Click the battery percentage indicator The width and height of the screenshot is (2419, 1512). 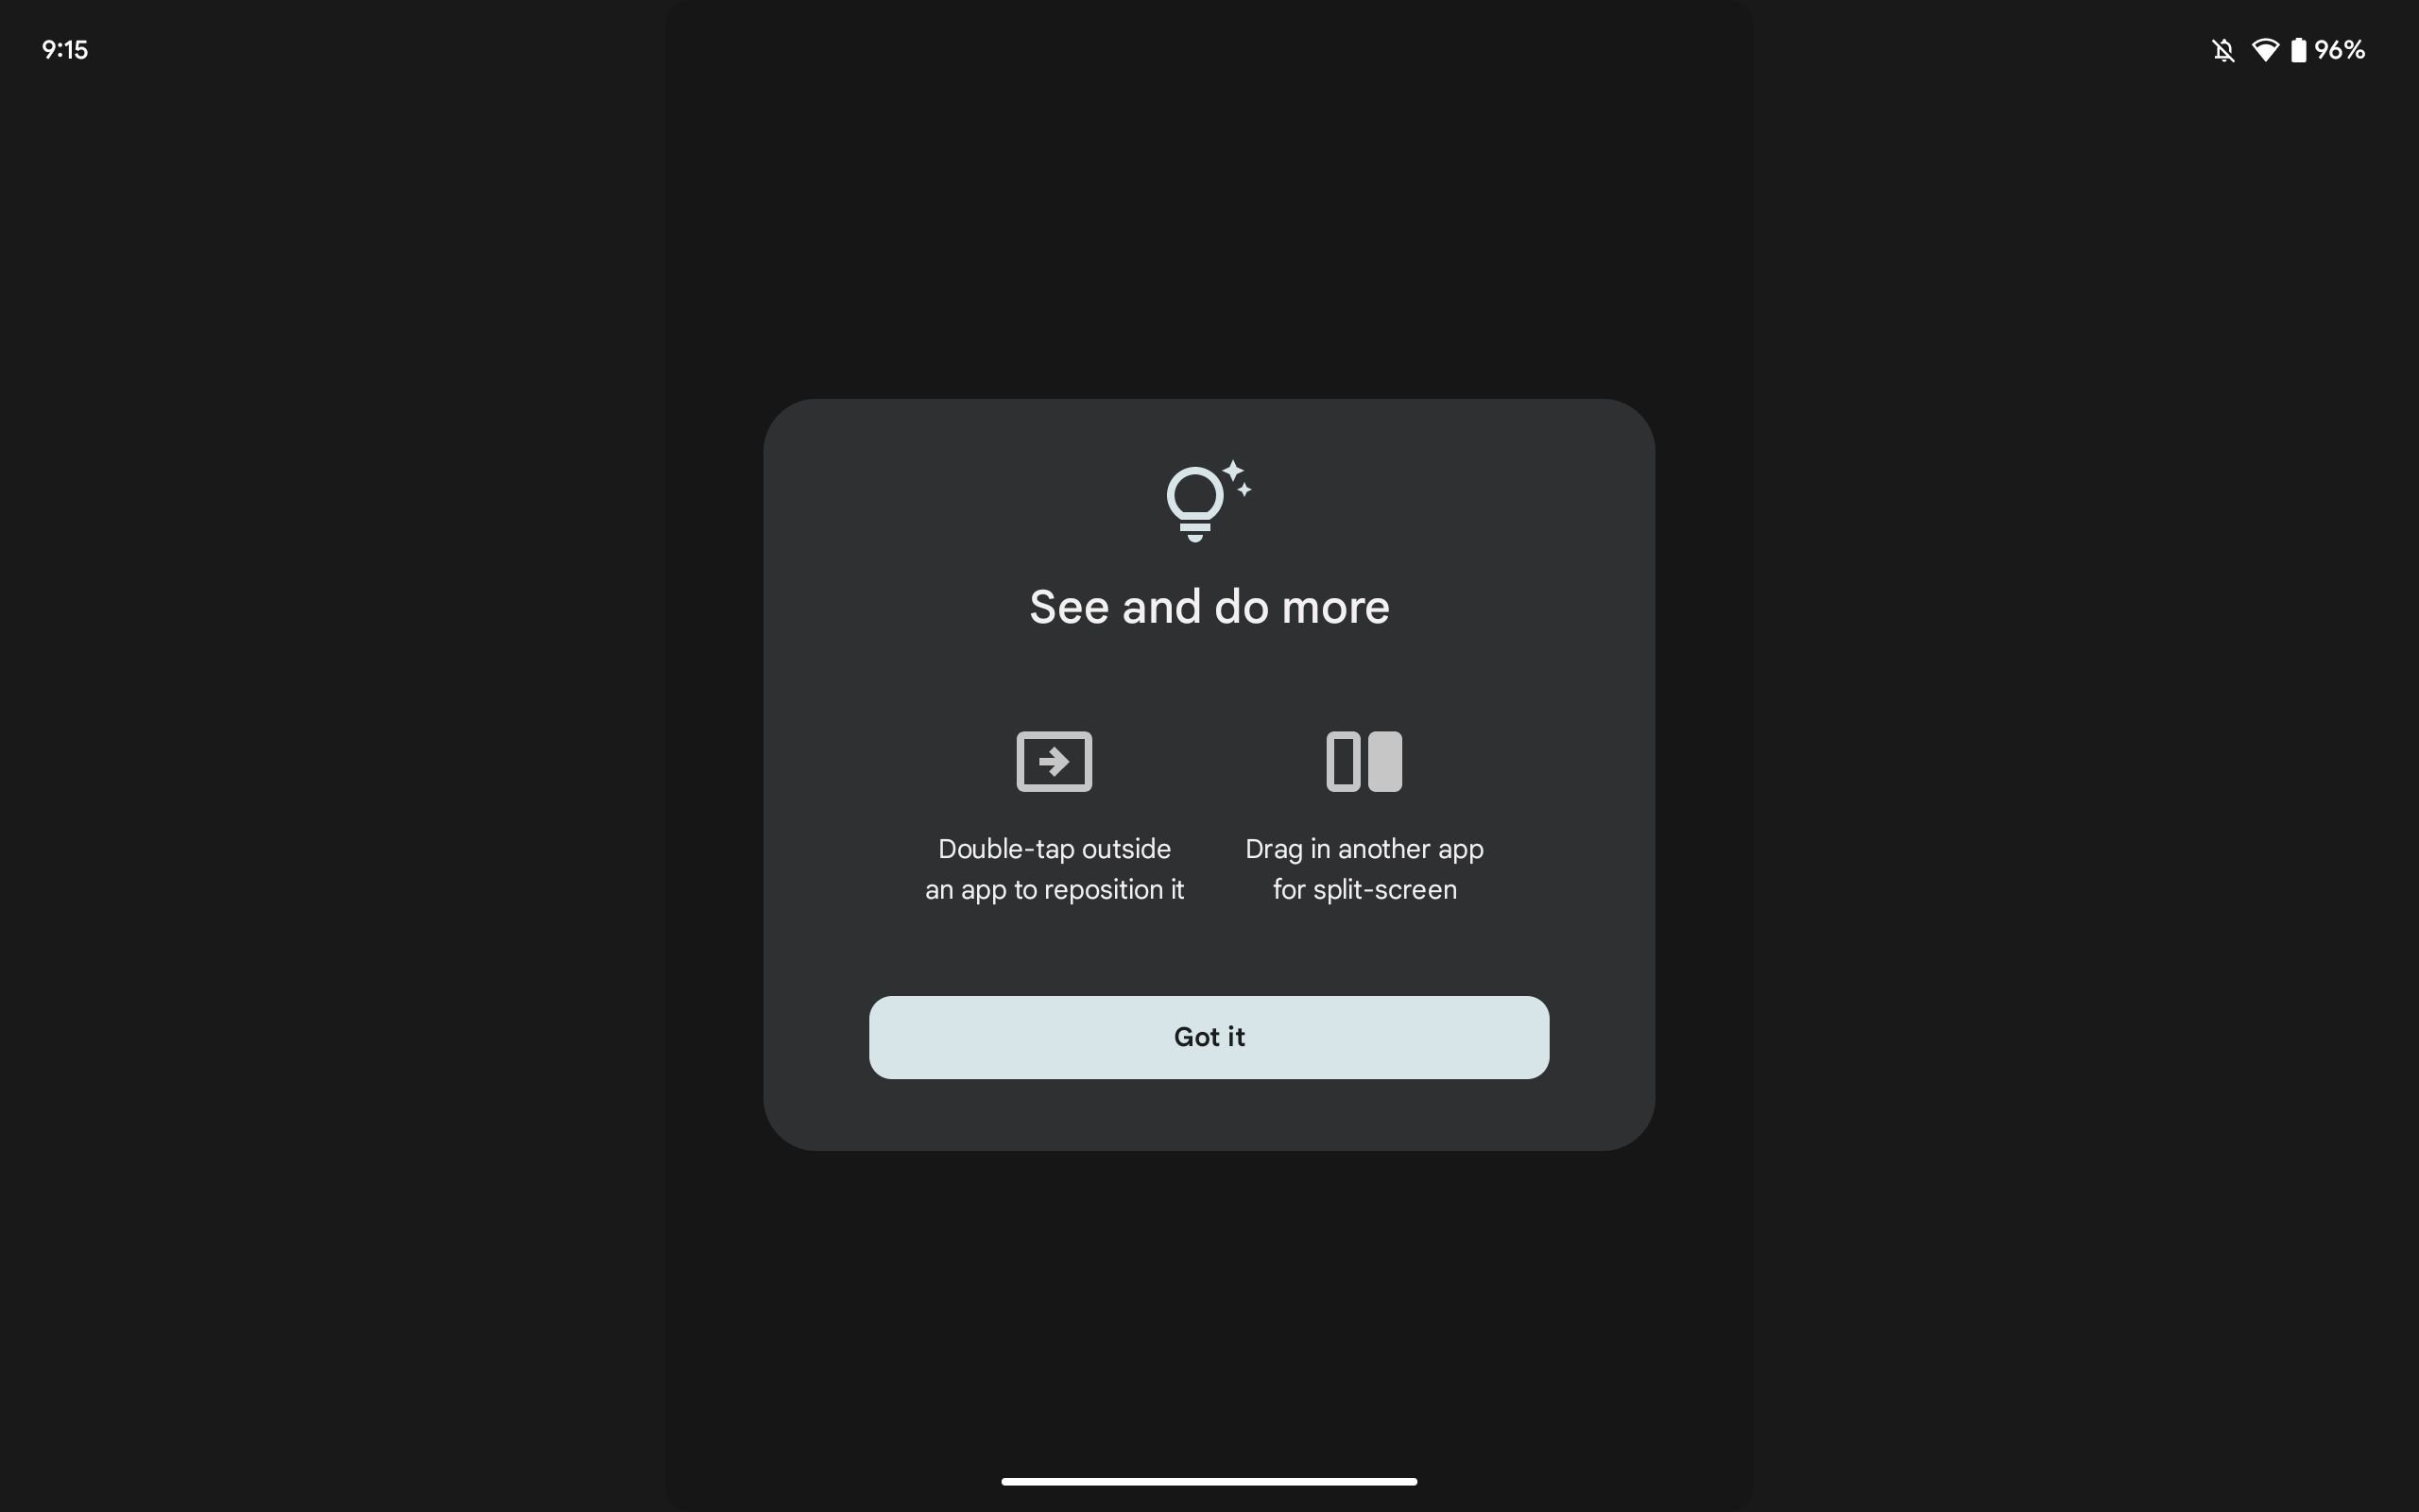[x=2342, y=49]
